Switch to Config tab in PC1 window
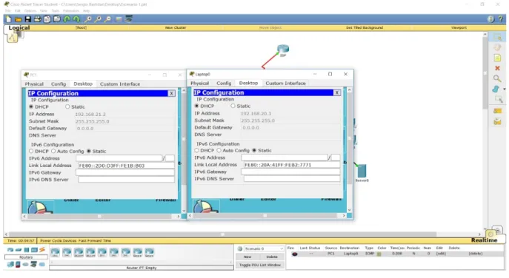This screenshot has width=509, height=278. point(59,84)
